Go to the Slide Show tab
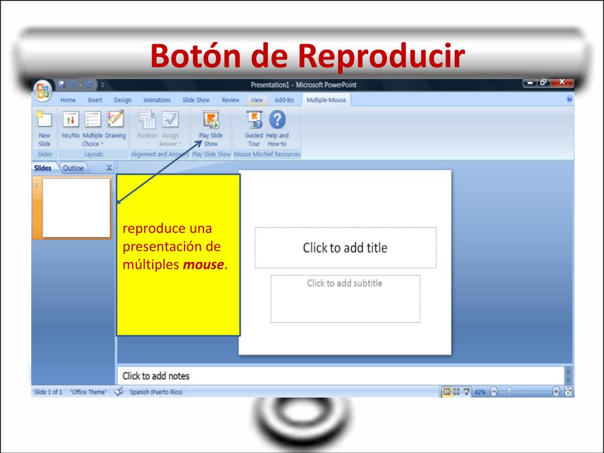 click(196, 100)
